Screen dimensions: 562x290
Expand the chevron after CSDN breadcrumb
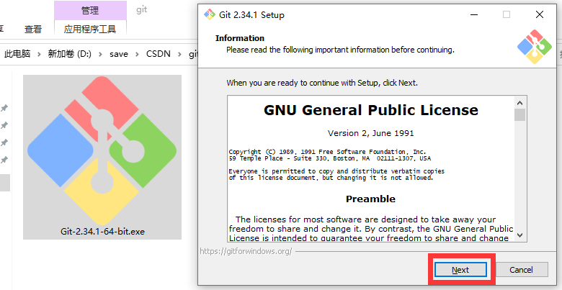pyautogui.click(x=180, y=55)
